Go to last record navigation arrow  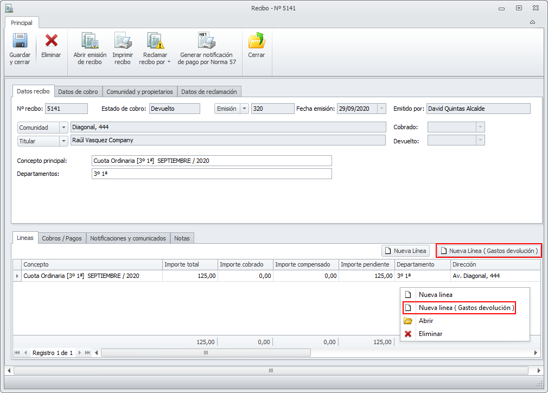click(88, 352)
